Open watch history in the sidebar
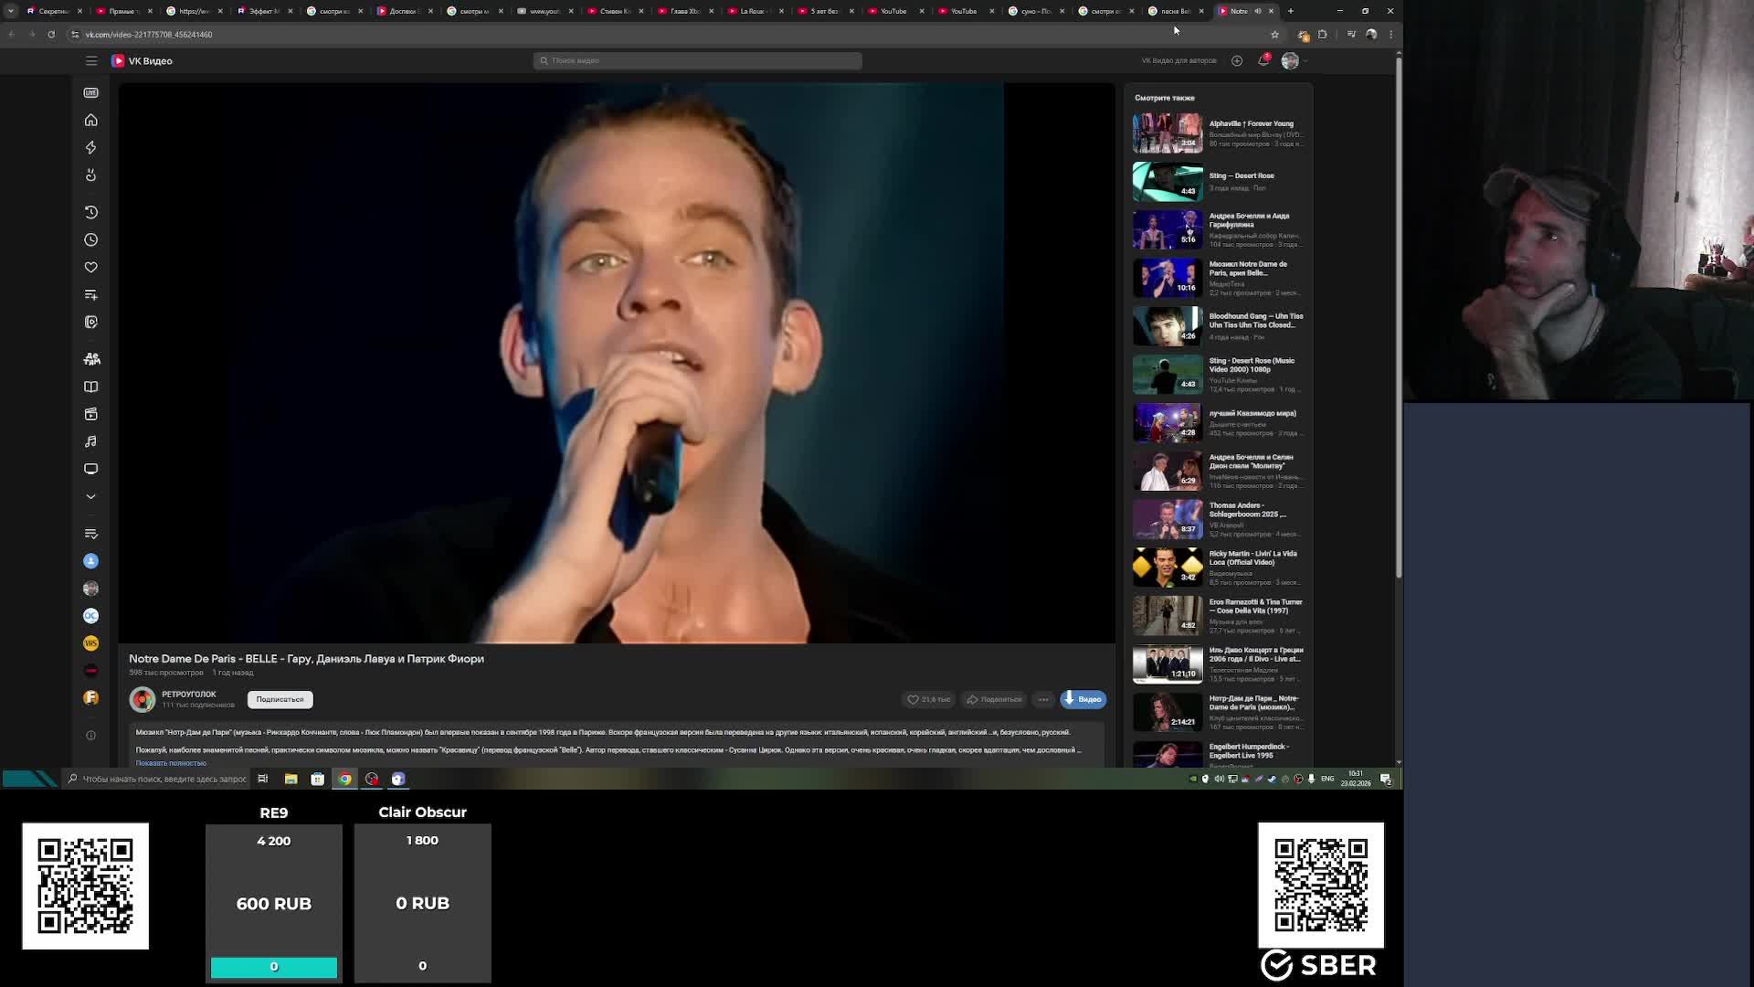 point(91,212)
